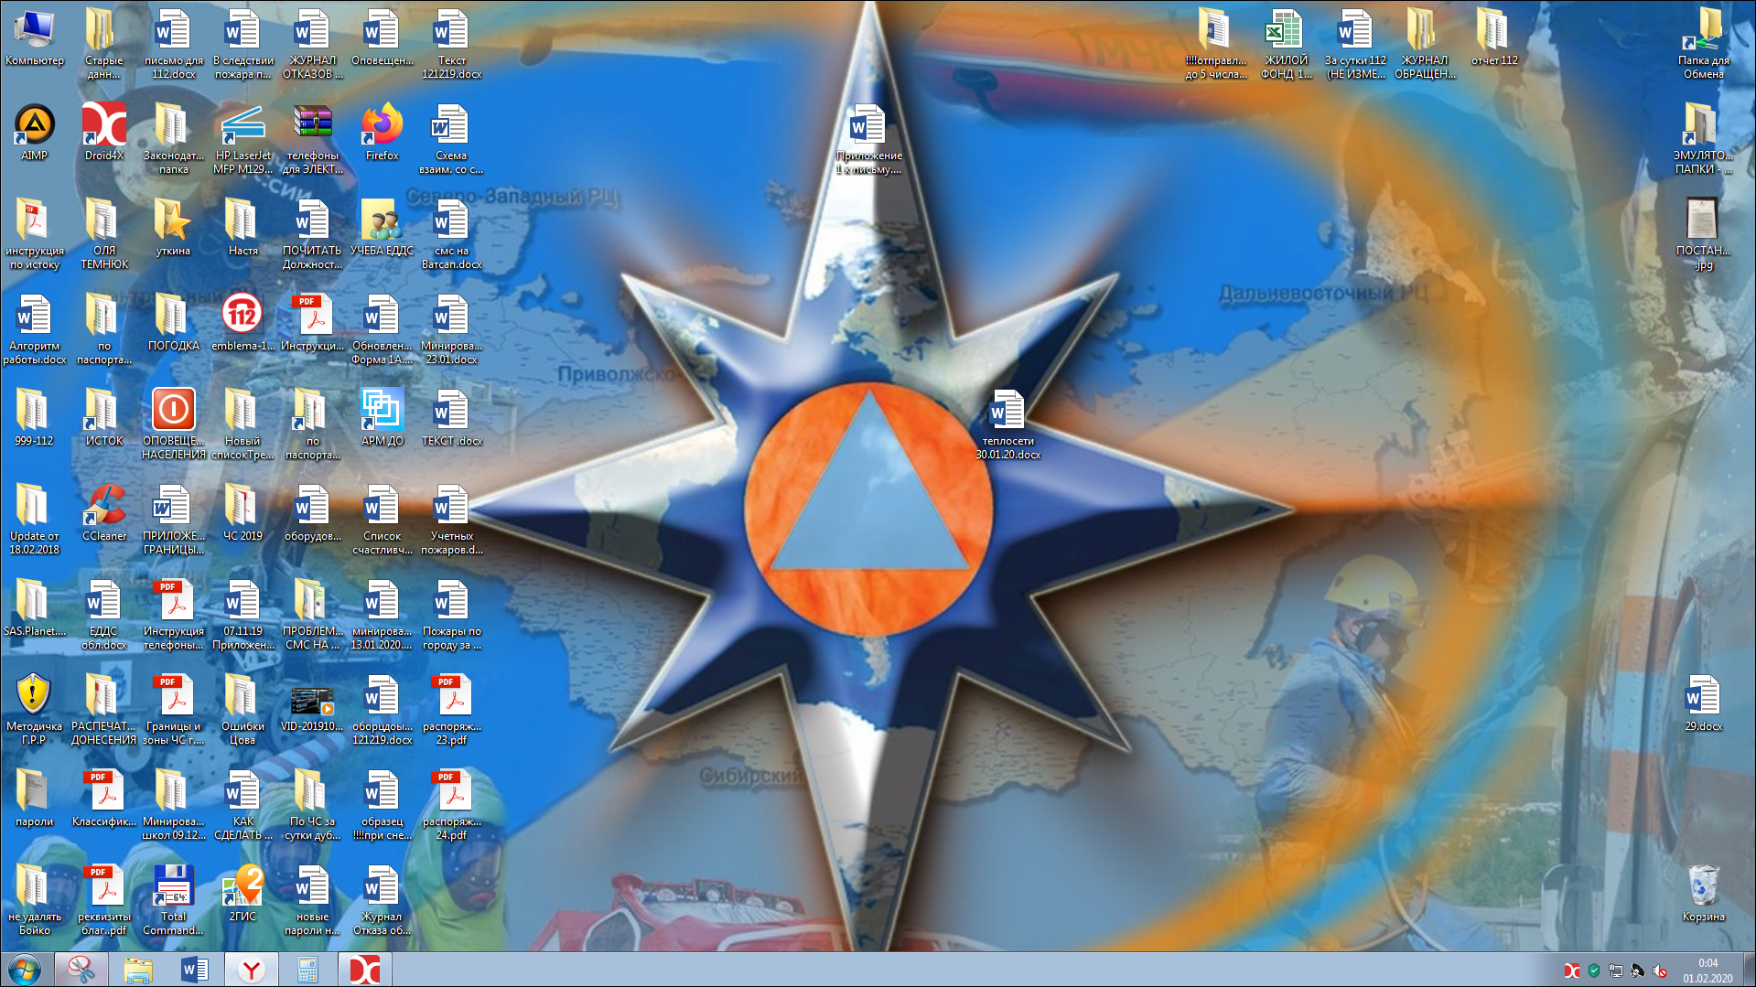The width and height of the screenshot is (1756, 987).
Task: Open Классифик... PDF document
Action: point(104,799)
